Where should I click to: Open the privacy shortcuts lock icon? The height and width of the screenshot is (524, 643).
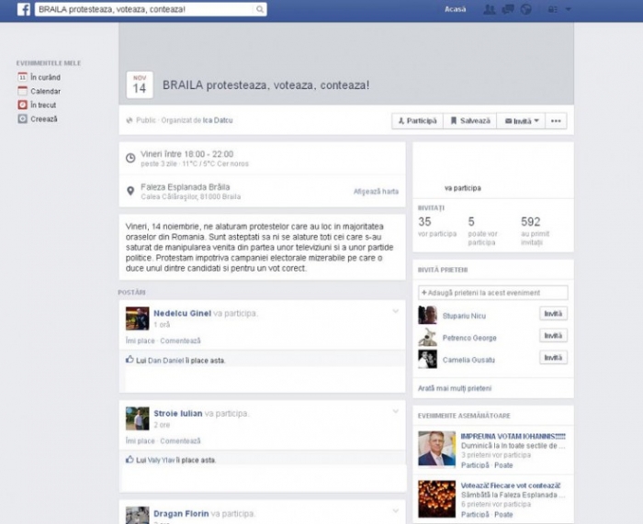coord(551,9)
